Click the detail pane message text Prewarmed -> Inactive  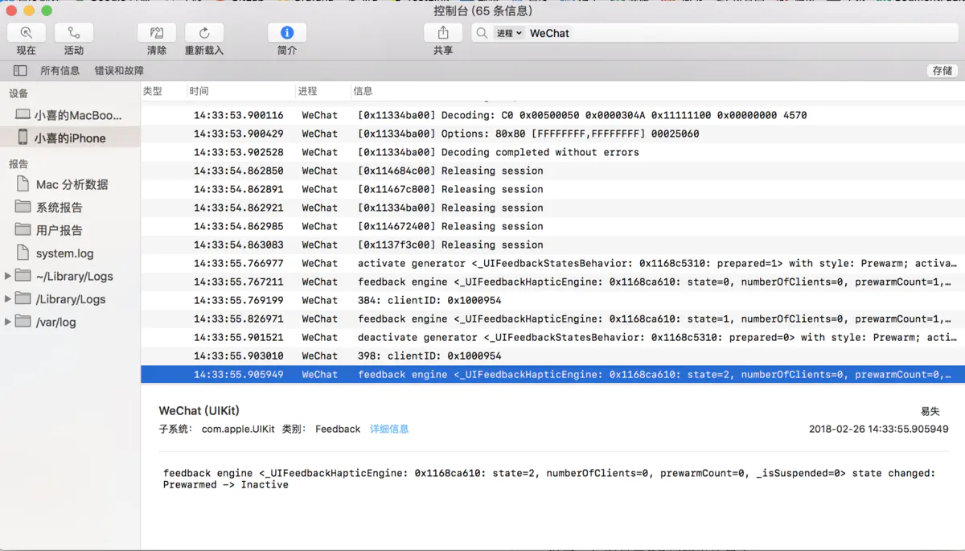pos(225,485)
